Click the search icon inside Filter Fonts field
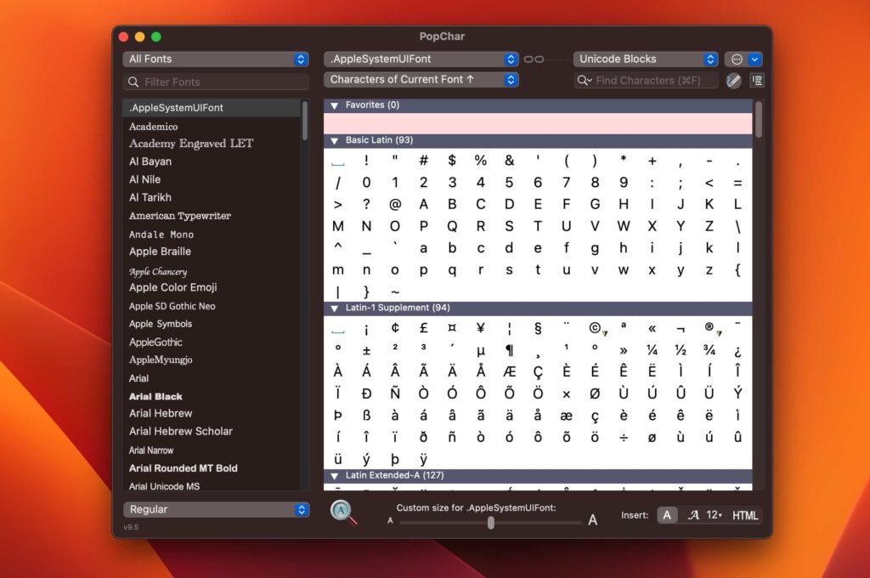Image resolution: width=870 pixels, height=578 pixels. [x=134, y=81]
